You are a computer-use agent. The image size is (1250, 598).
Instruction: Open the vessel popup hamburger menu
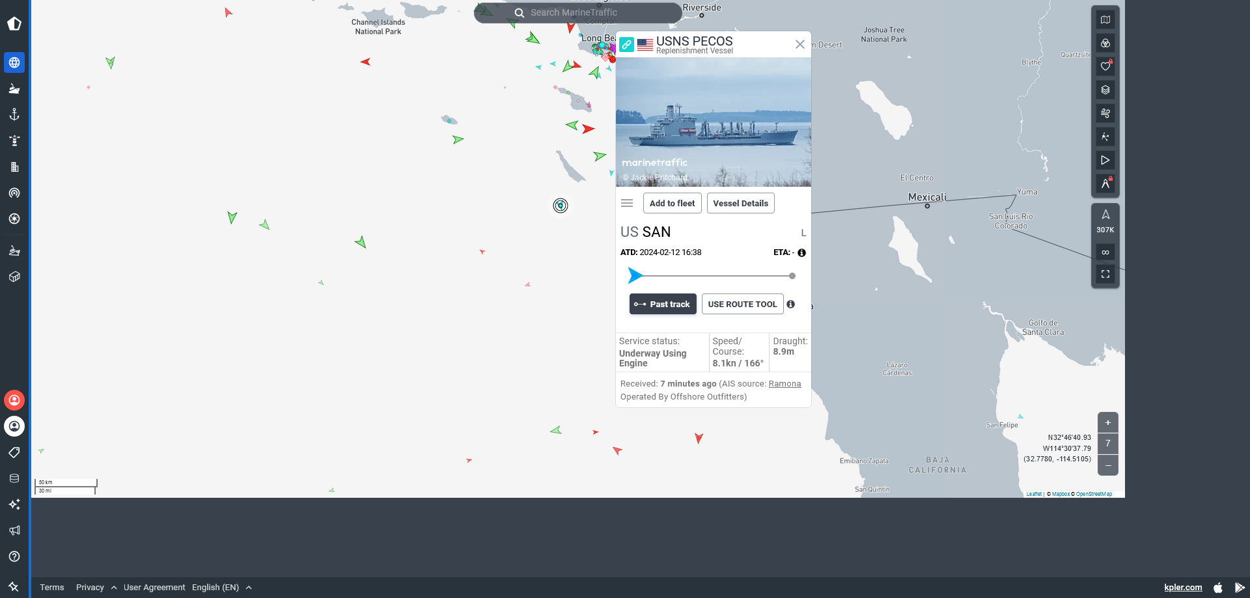(627, 203)
